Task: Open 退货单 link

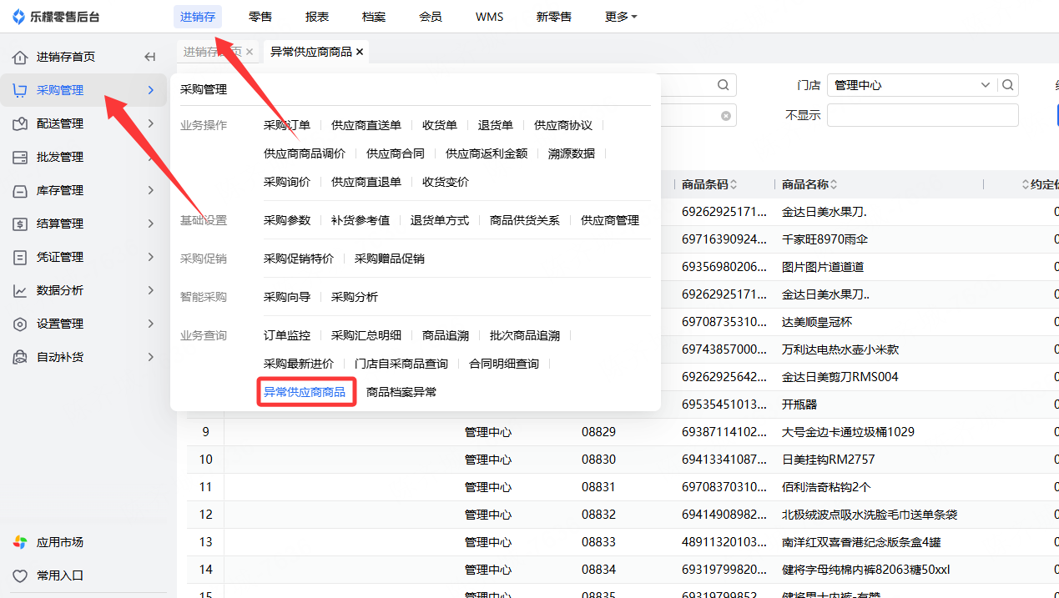Action: (x=496, y=125)
